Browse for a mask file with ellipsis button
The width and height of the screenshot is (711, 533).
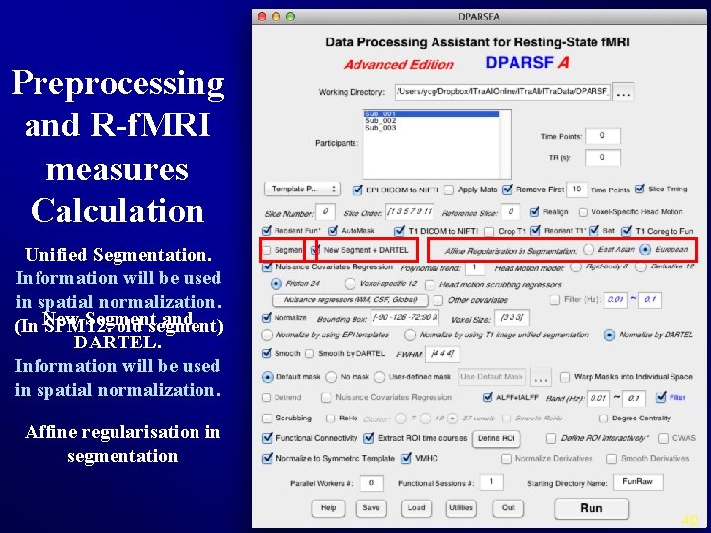click(x=541, y=377)
